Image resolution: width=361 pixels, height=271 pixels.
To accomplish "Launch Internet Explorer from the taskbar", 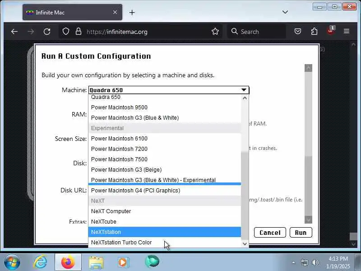I will pyautogui.click(x=41, y=262).
